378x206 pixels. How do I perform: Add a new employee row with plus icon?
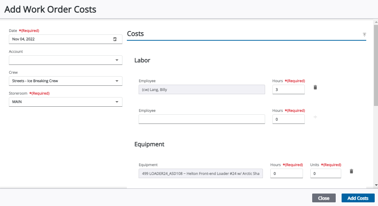[315, 117]
